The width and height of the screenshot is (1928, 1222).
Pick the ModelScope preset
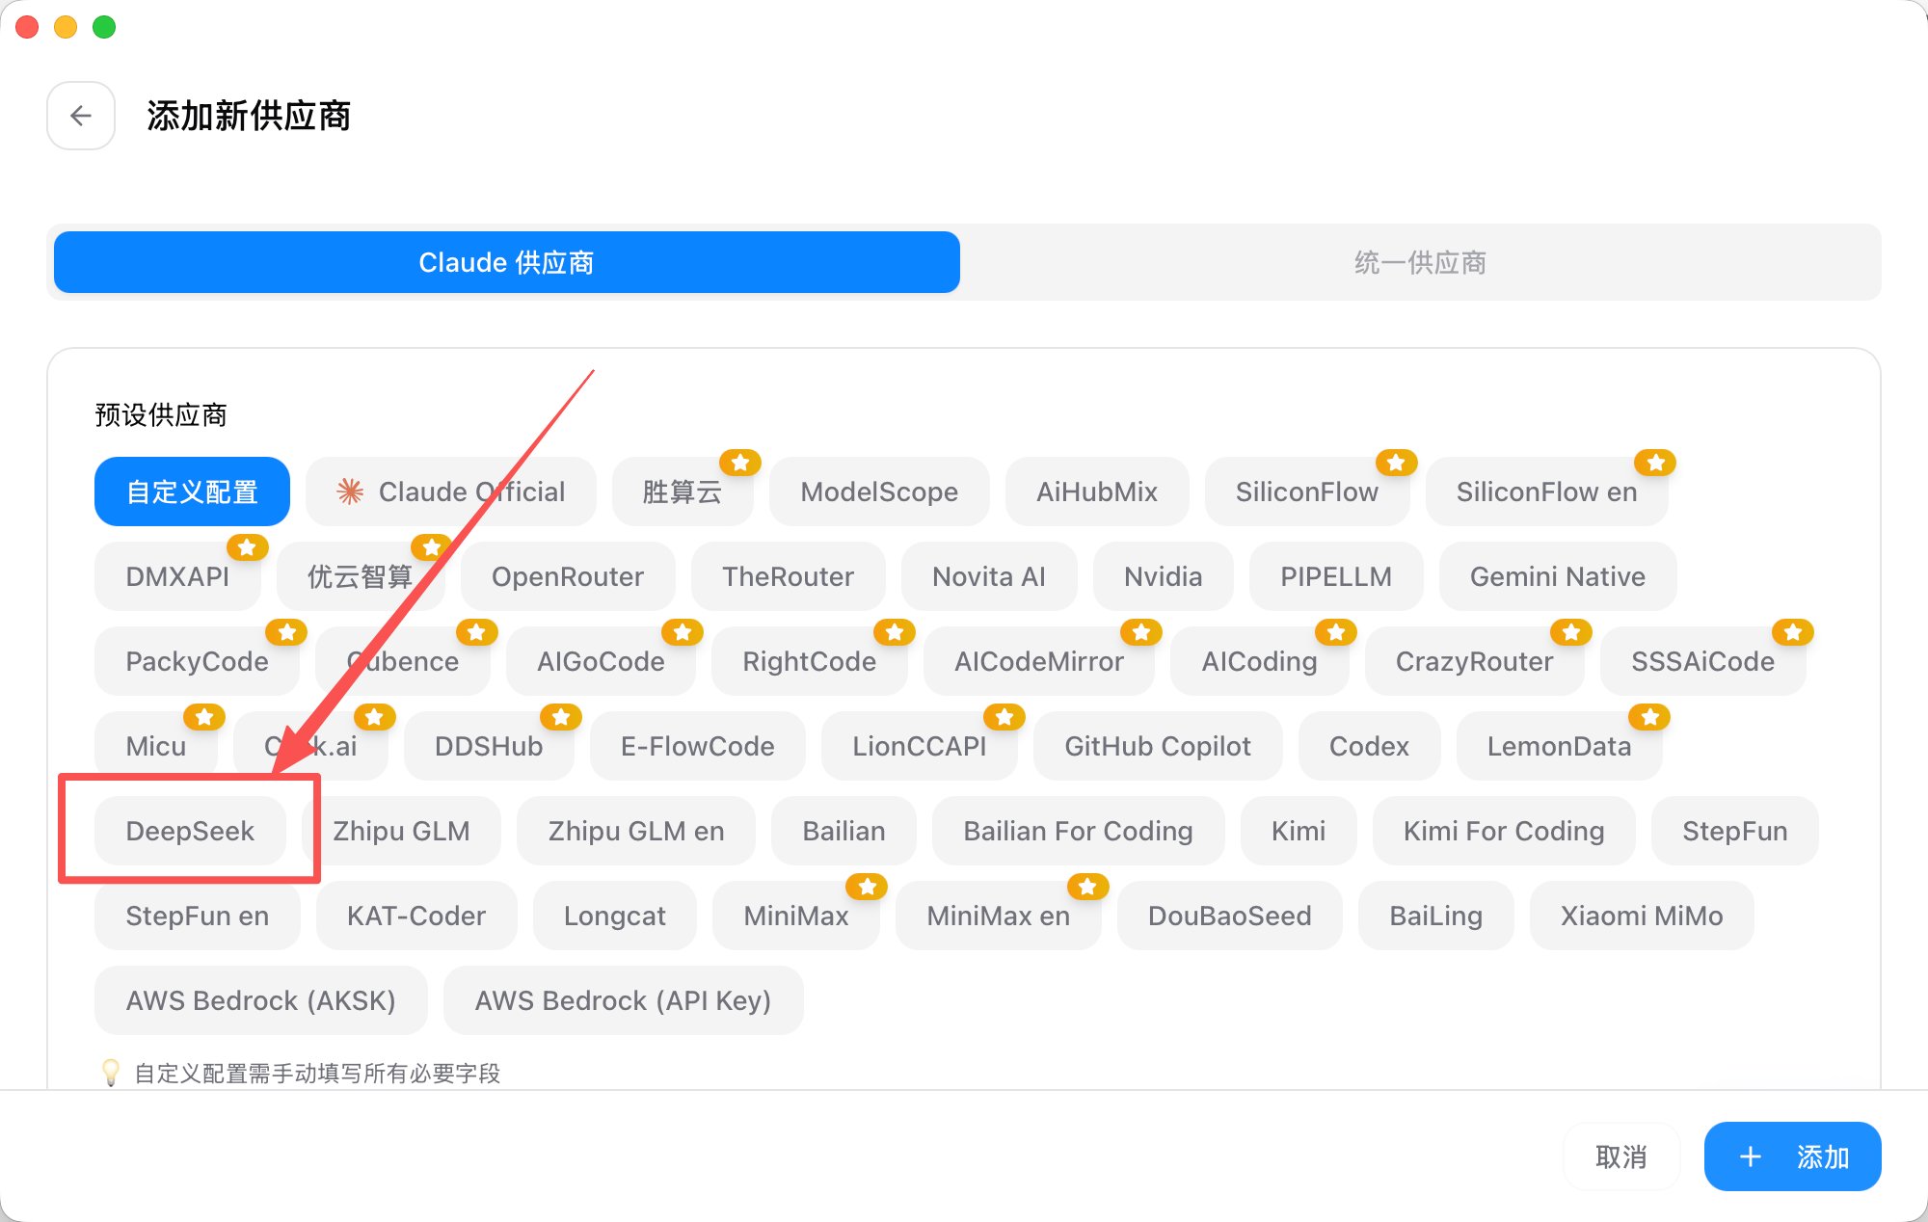click(x=879, y=491)
